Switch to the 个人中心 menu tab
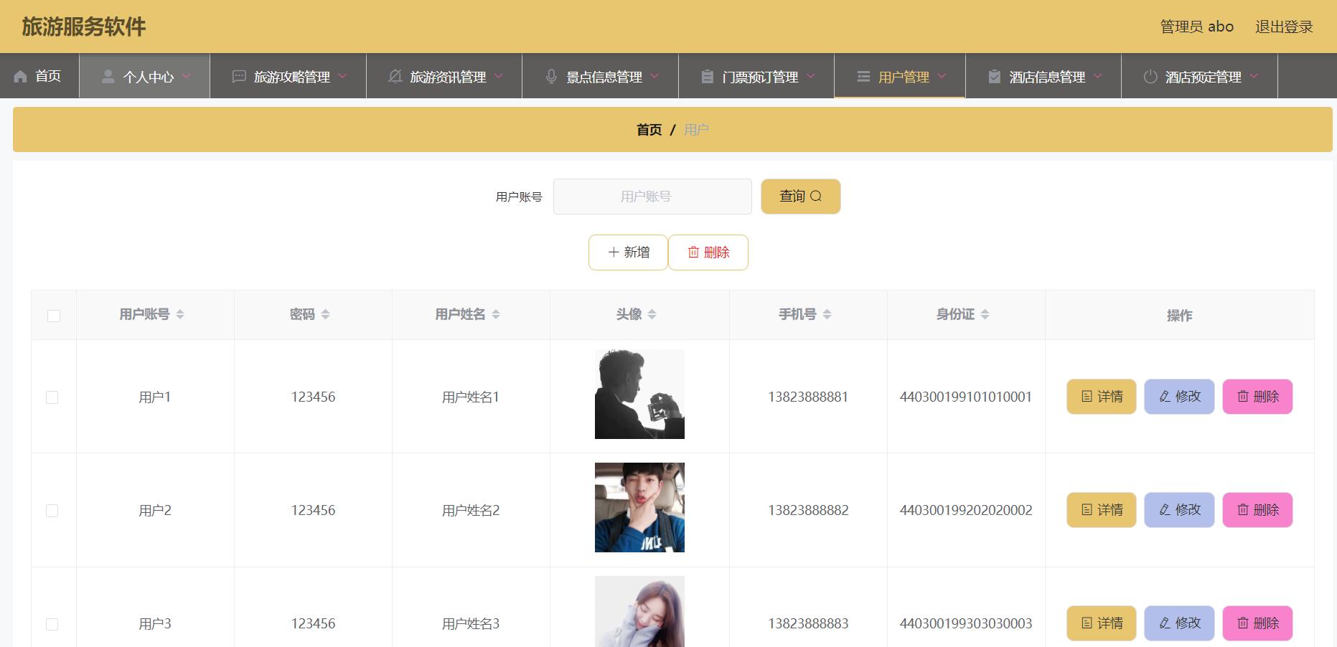This screenshot has height=647, width=1337. pyautogui.click(x=149, y=75)
